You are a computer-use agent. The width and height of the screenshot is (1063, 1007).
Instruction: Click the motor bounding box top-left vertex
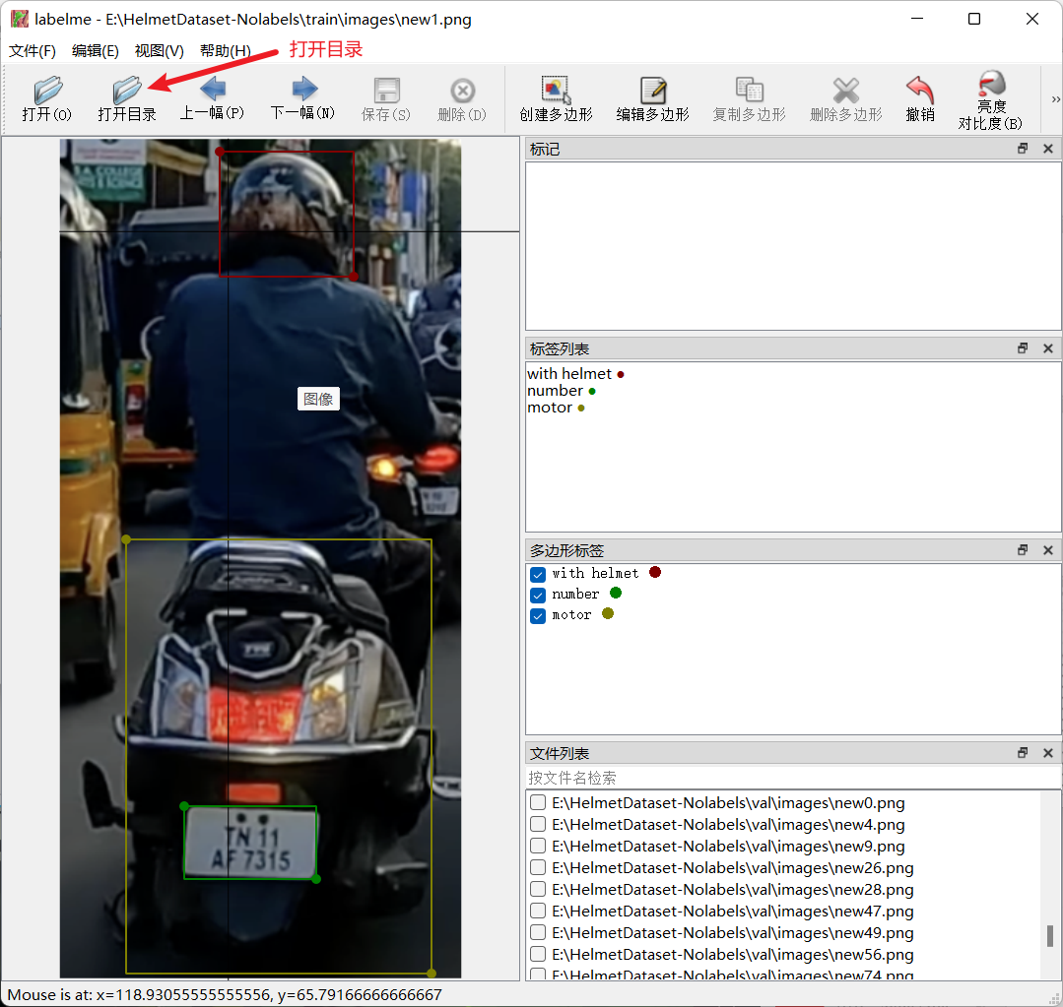pyautogui.click(x=126, y=539)
